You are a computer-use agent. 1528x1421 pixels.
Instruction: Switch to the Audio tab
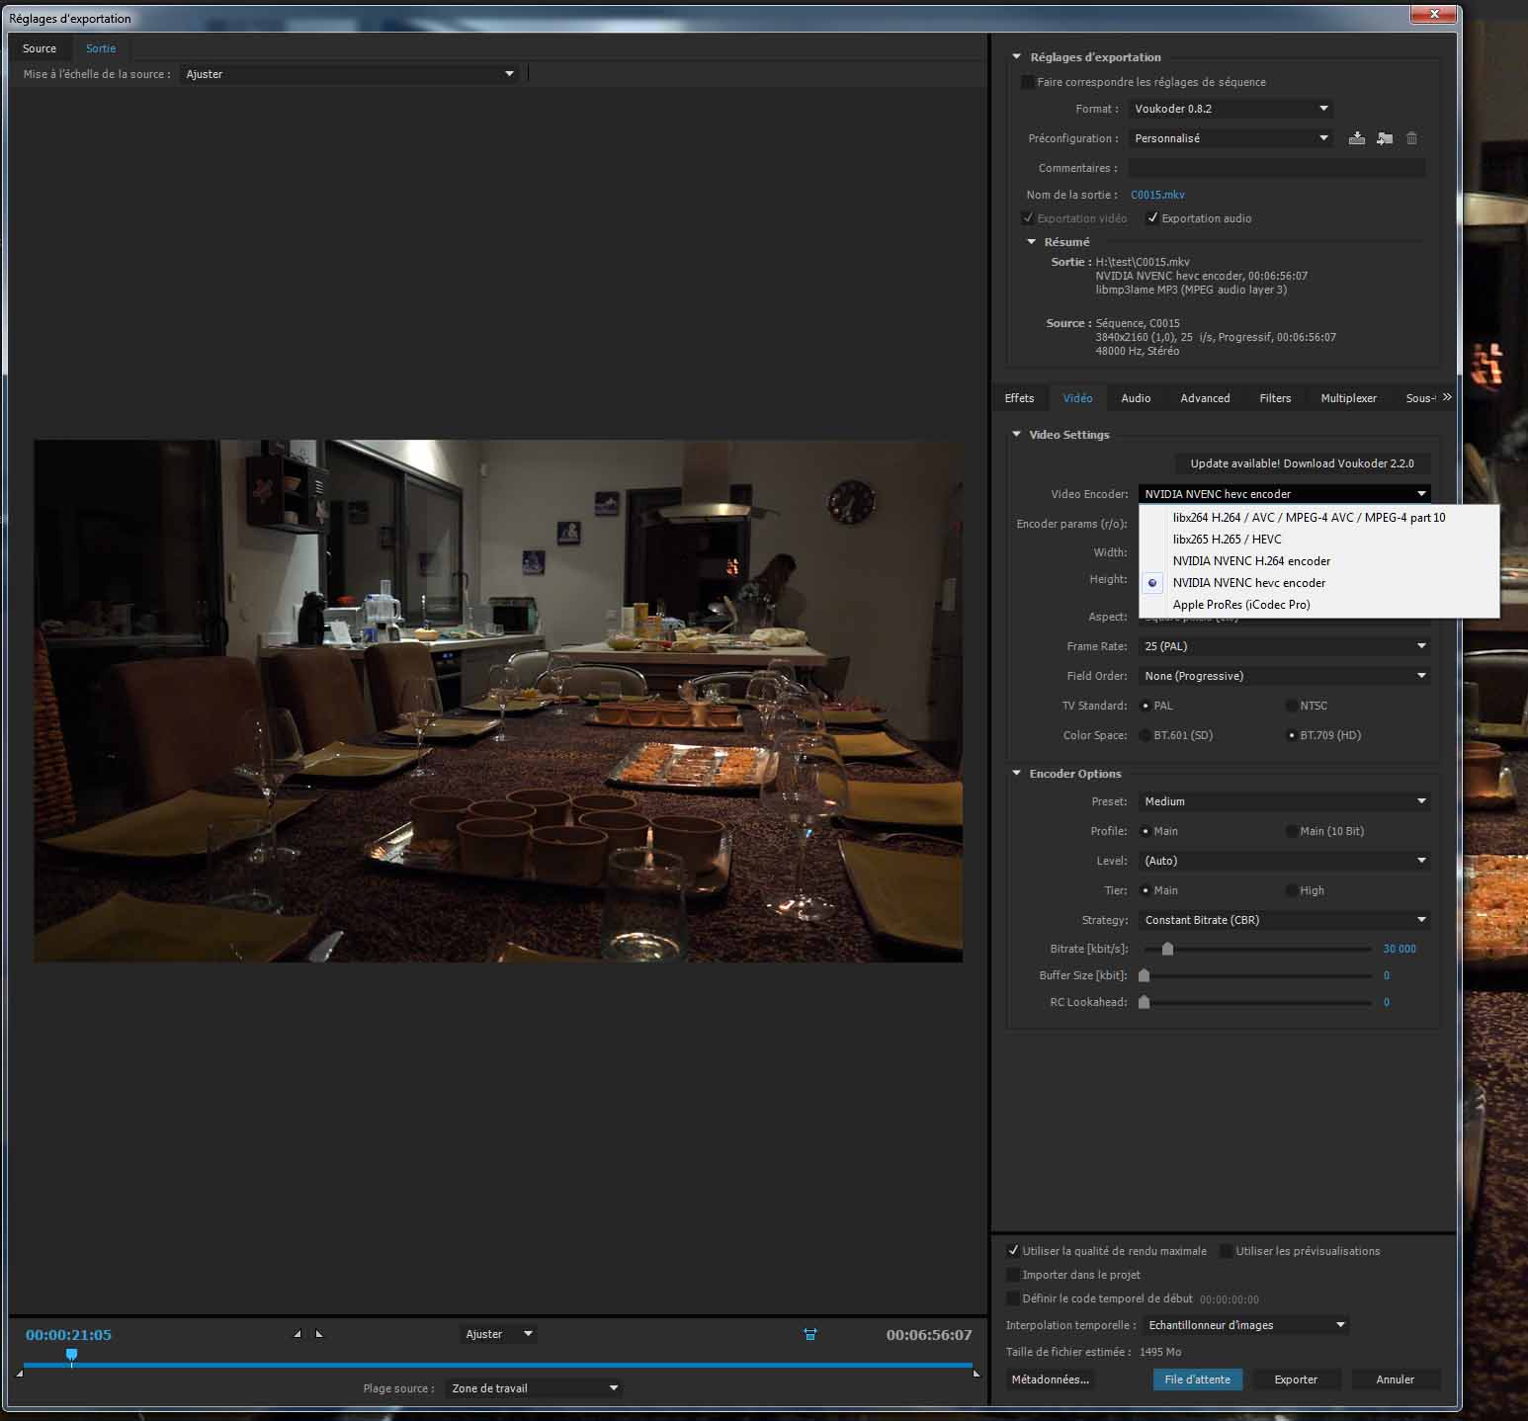(1136, 398)
